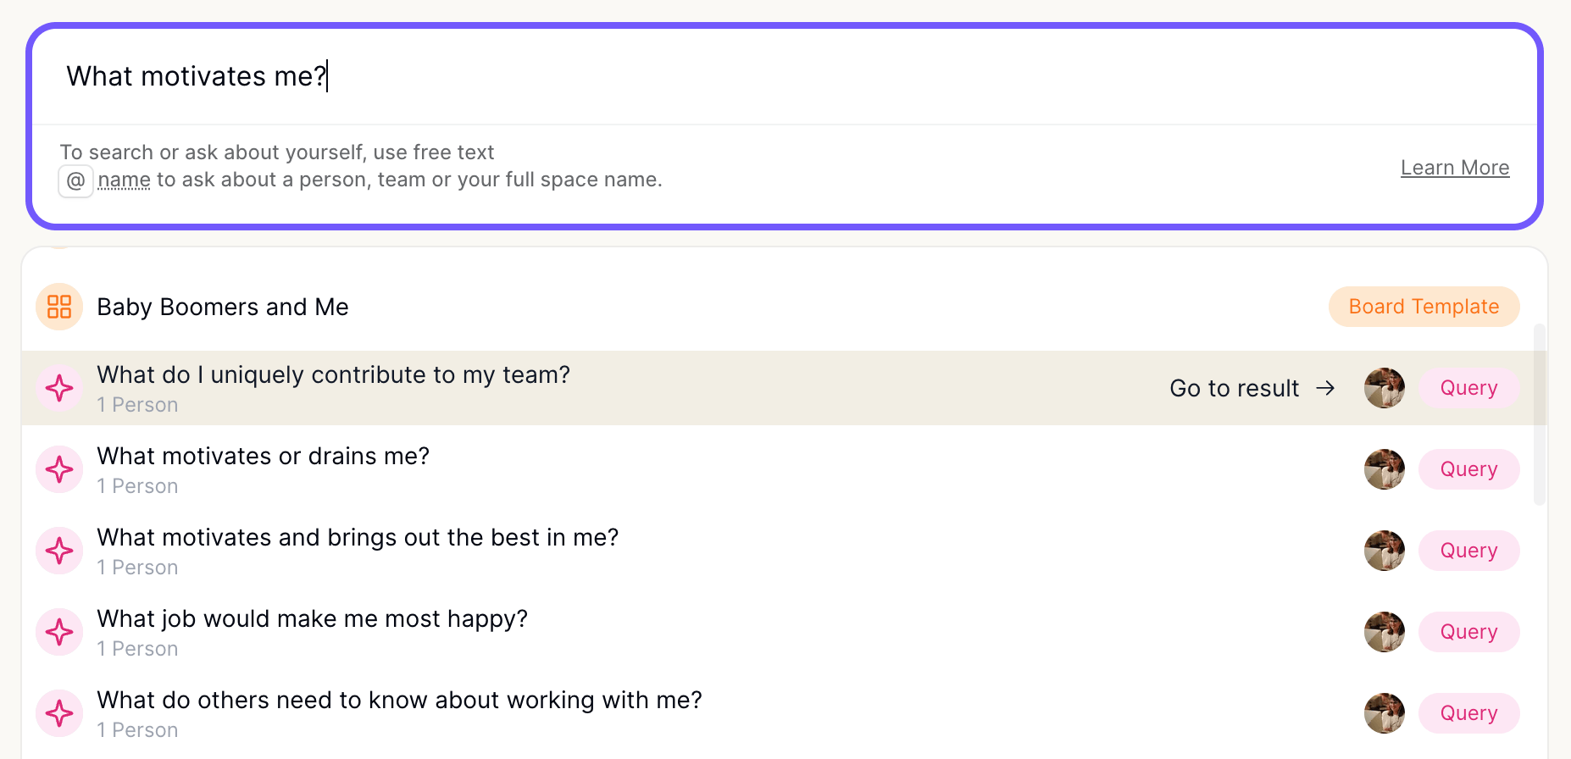Click sparkle icon beside 'uniquely contribute to my team'

[59, 388]
